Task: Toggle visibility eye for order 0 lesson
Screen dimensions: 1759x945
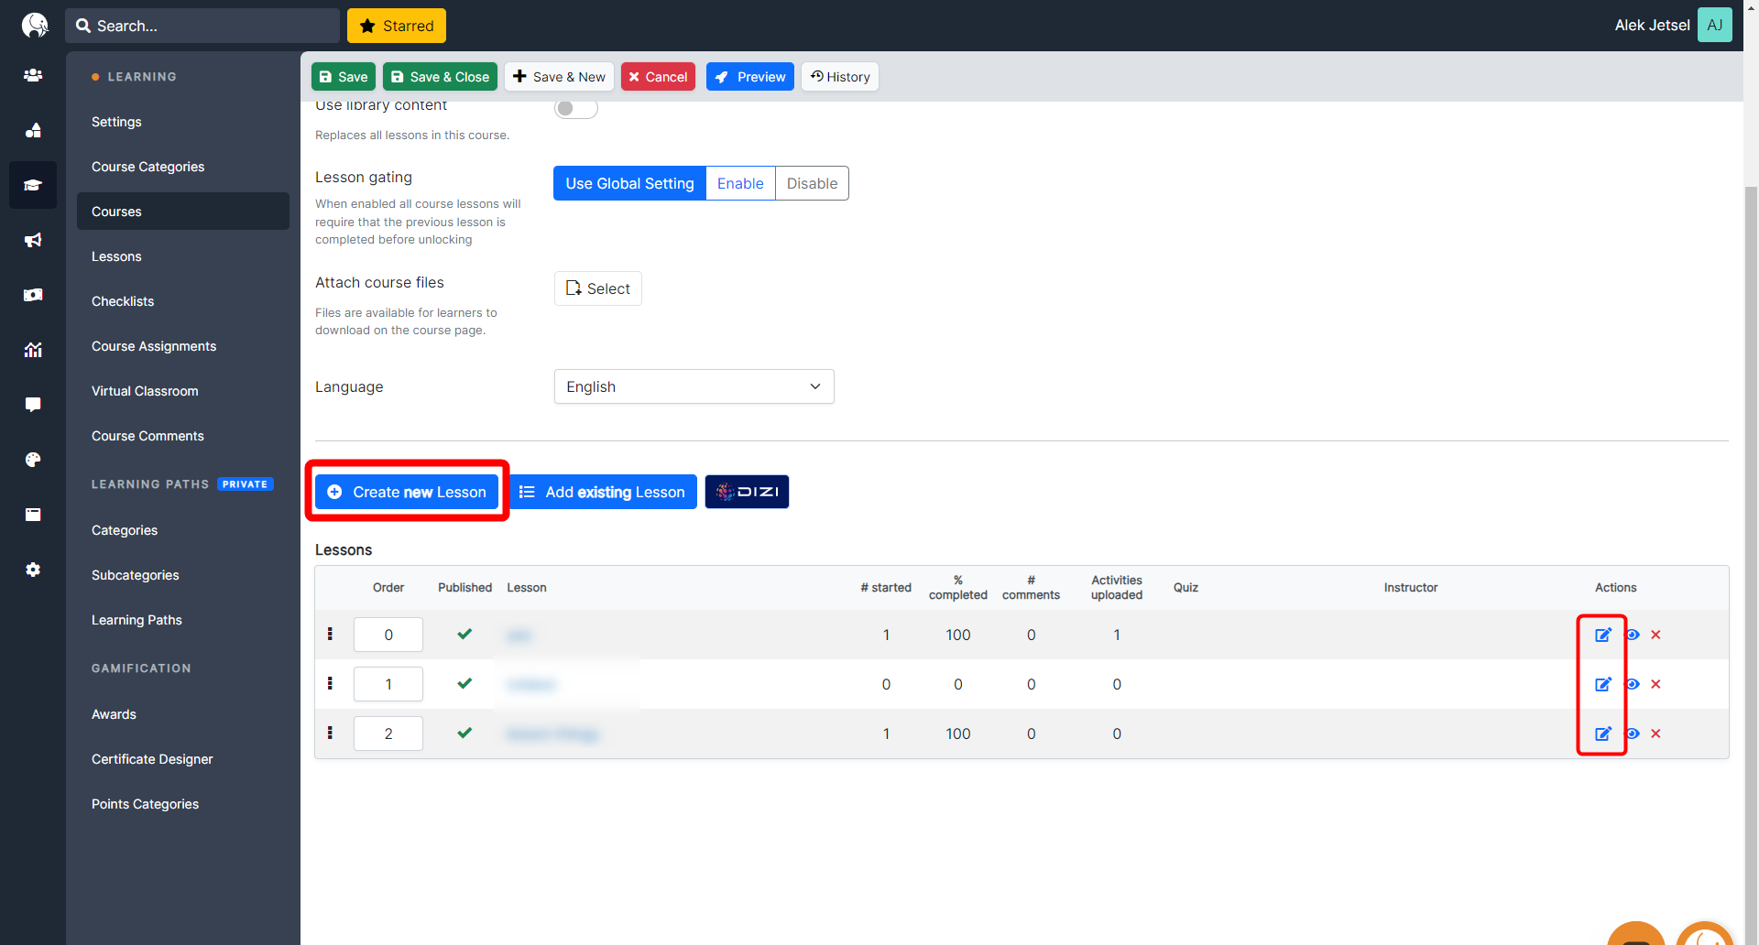Action: [1633, 635]
